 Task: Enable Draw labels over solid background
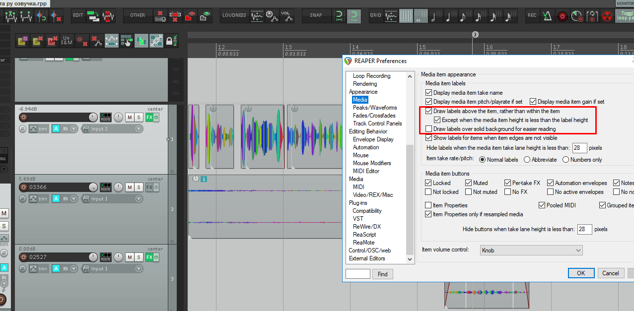tap(429, 129)
